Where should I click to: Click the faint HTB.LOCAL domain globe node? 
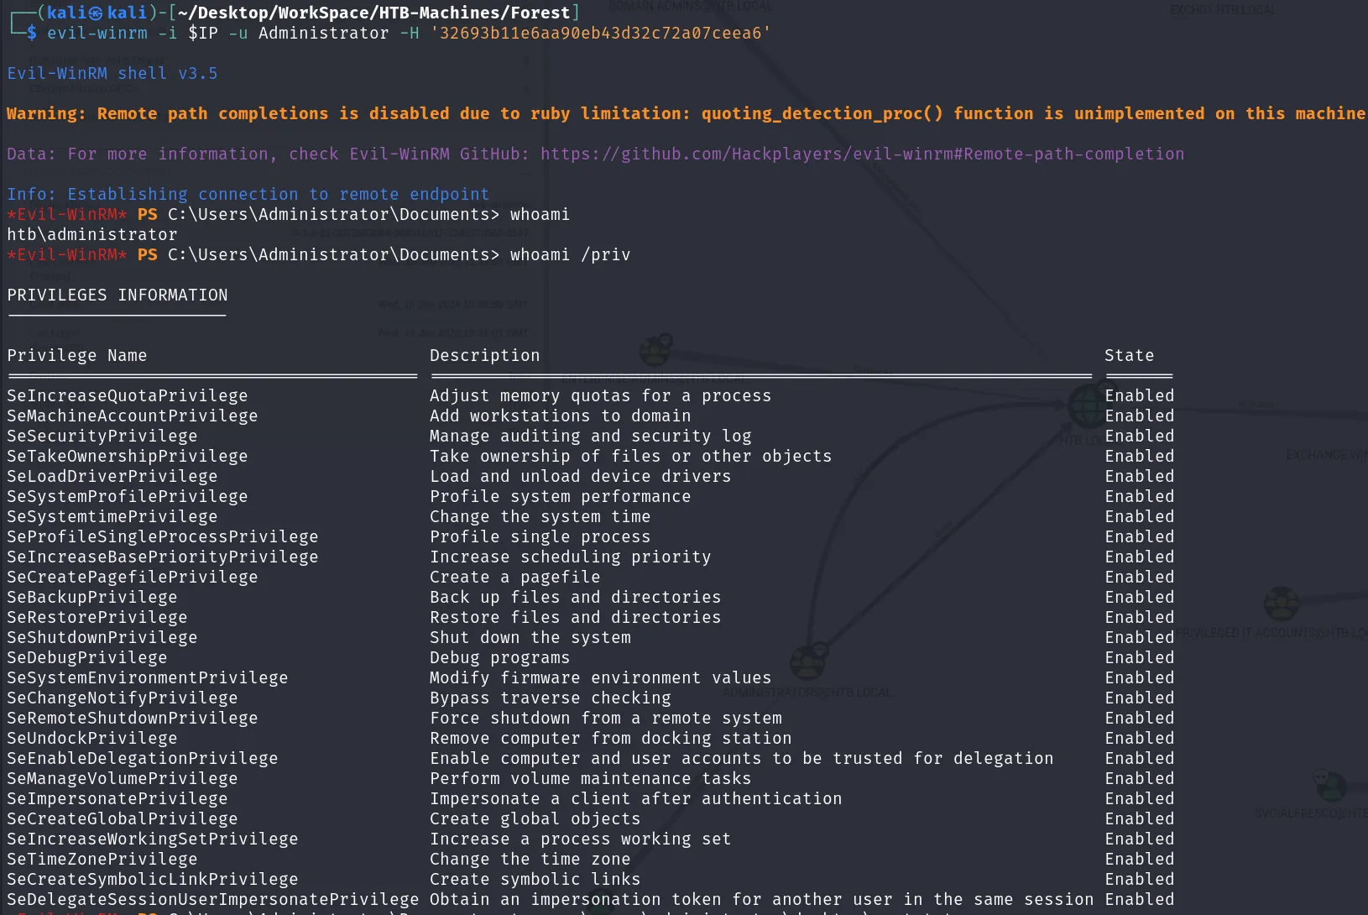tap(1087, 406)
